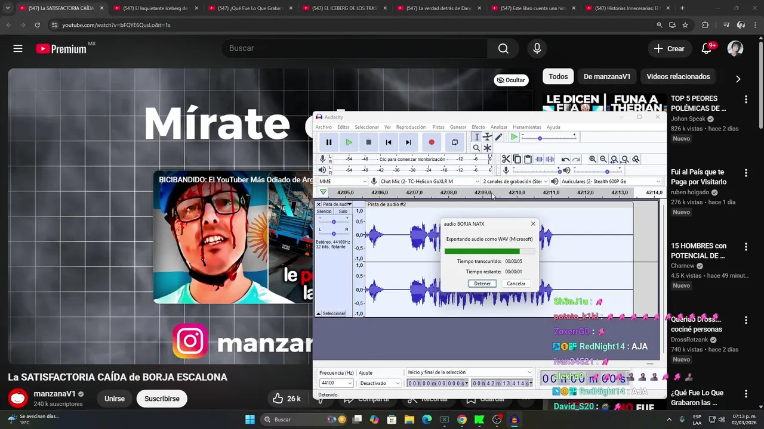Click the YouTube Unirse button

click(115, 399)
